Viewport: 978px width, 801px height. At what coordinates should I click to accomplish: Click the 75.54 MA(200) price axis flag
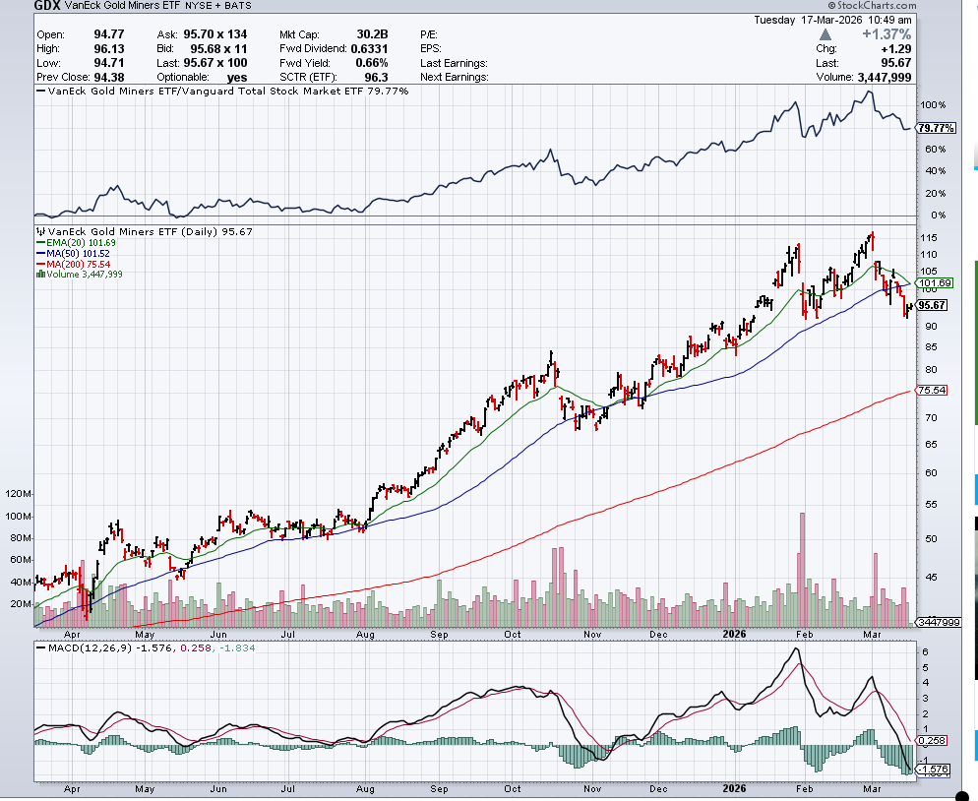(x=931, y=391)
